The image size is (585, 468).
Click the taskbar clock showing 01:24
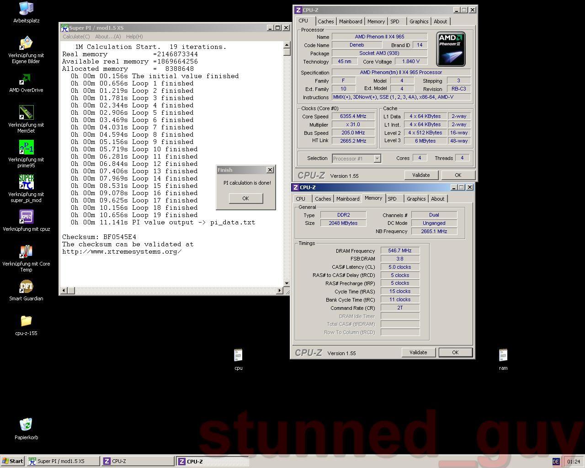point(574,462)
